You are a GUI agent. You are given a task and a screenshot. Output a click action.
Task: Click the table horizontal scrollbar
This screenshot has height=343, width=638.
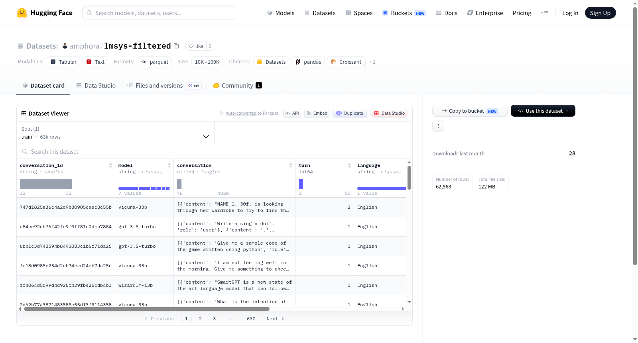(x=147, y=309)
